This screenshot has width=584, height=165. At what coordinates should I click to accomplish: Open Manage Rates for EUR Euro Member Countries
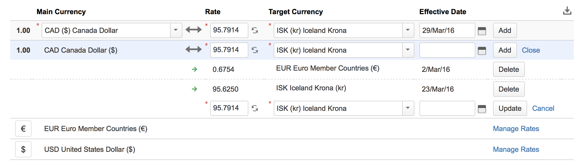click(x=516, y=129)
